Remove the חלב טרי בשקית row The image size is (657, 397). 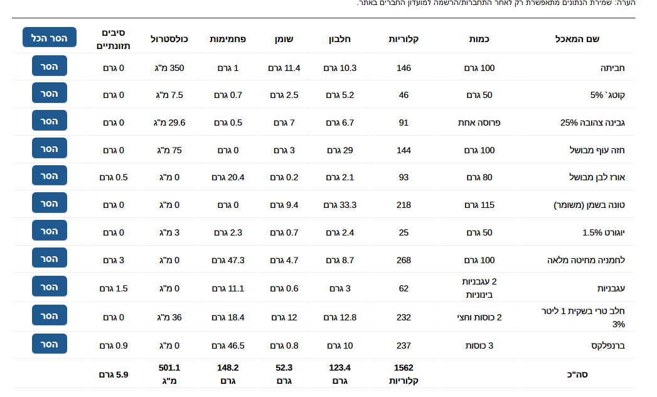[50, 315]
